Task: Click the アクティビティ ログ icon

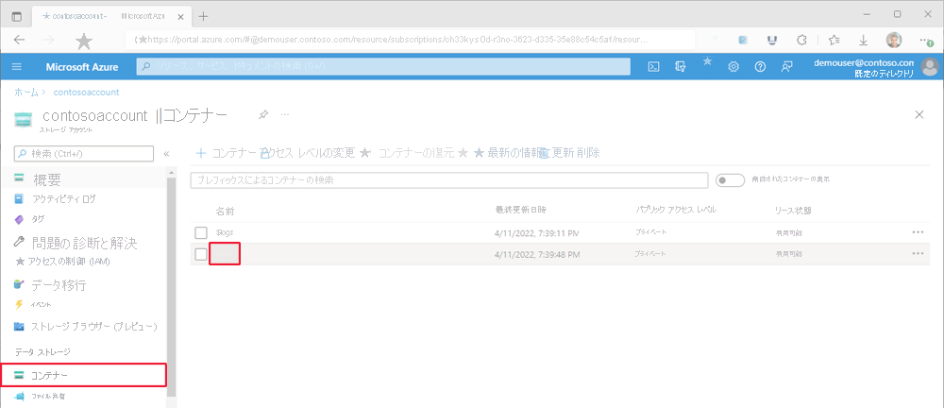Action: click(x=19, y=198)
